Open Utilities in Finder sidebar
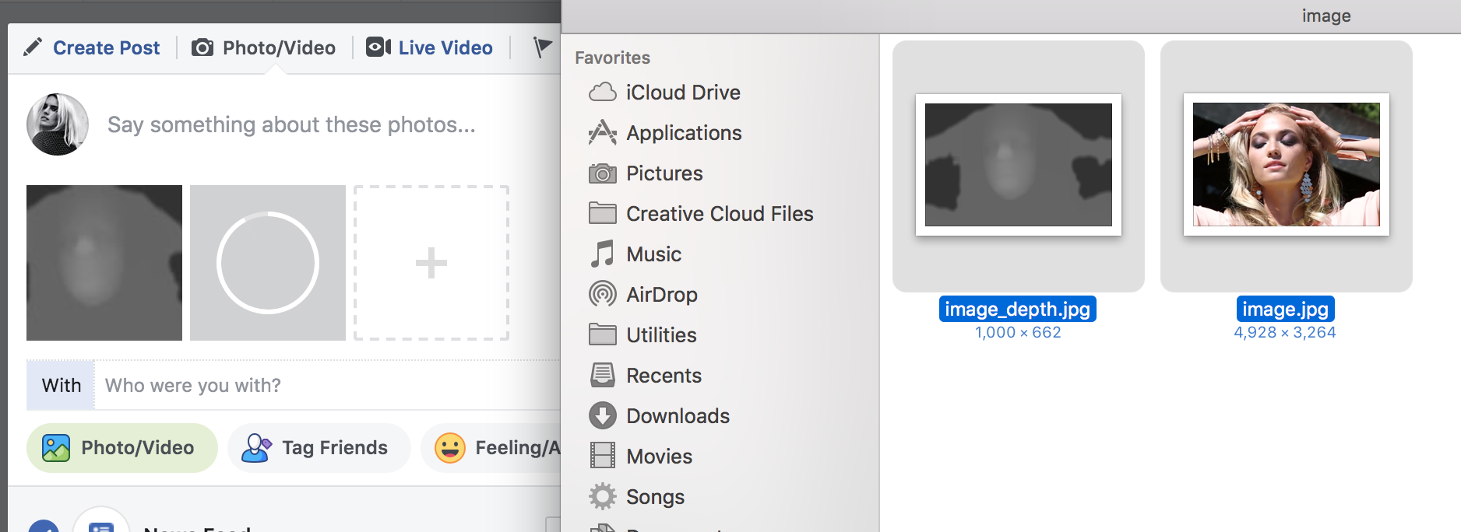This screenshot has width=1461, height=532. pos(661,335)
